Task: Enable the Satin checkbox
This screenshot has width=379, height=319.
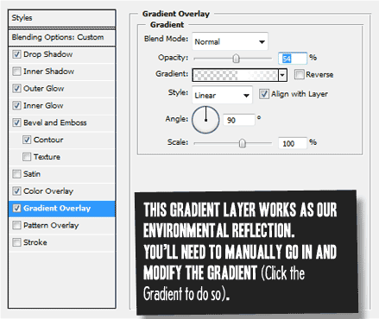Action: [x=16, y=174]
